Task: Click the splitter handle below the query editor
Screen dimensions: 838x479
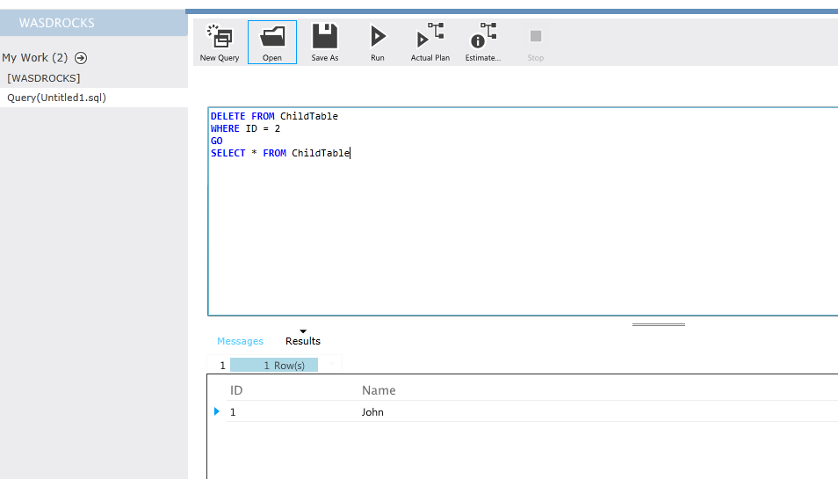Action: 658,324
